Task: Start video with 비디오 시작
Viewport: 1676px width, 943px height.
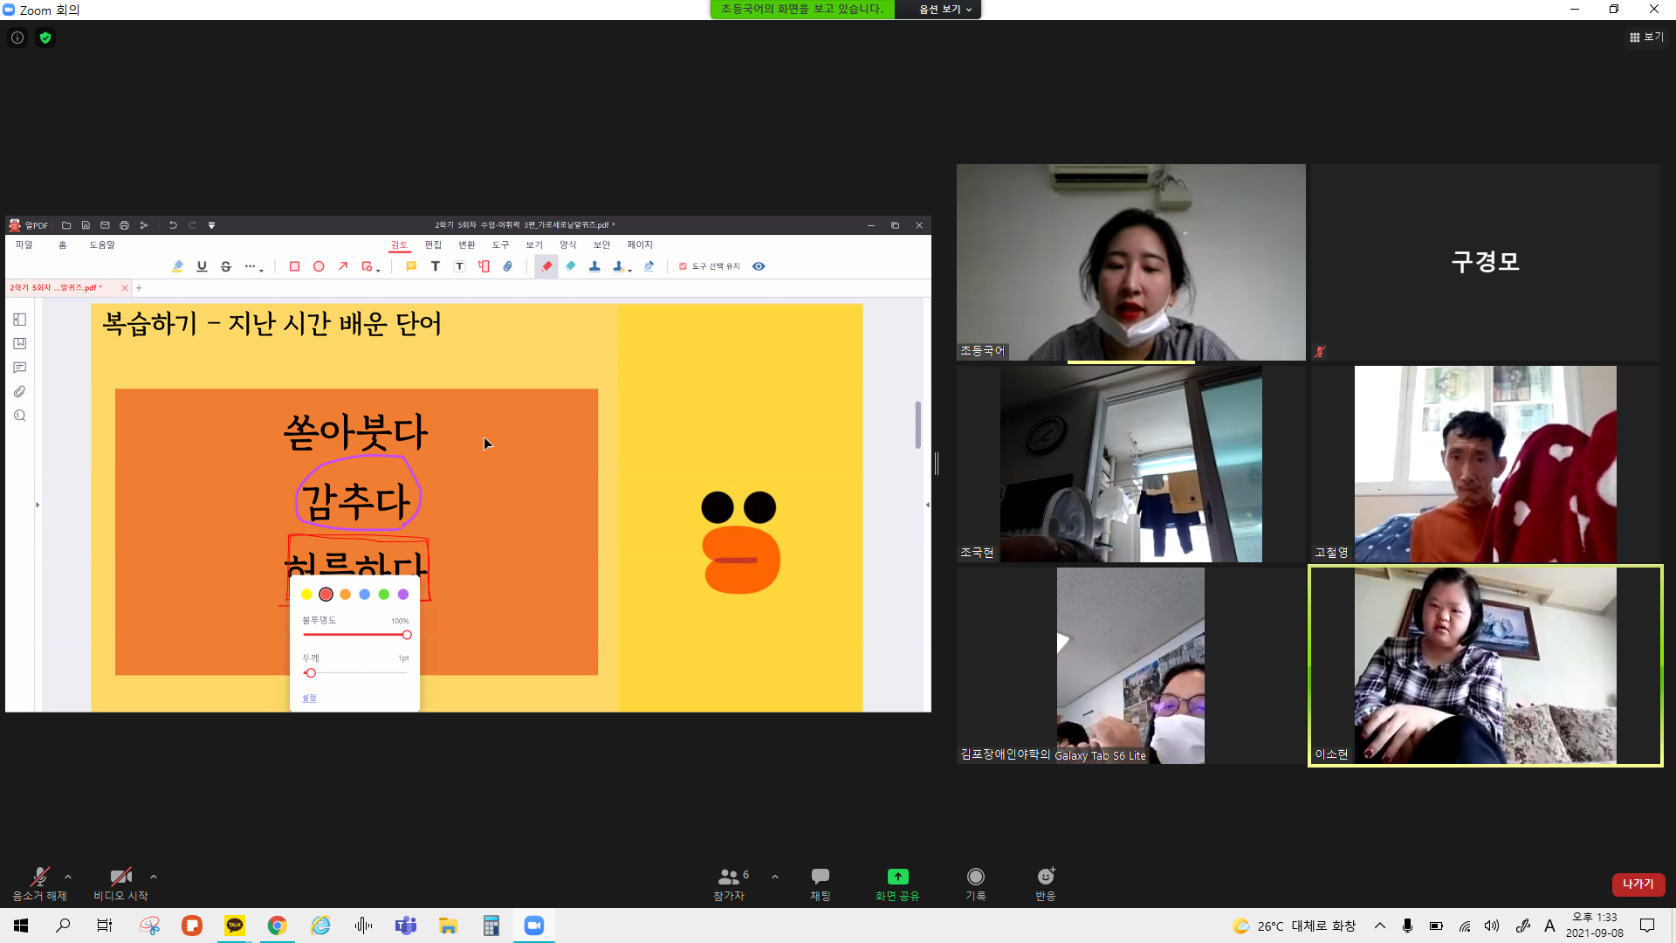Action: pyautogui.click(x=120, y=884)
